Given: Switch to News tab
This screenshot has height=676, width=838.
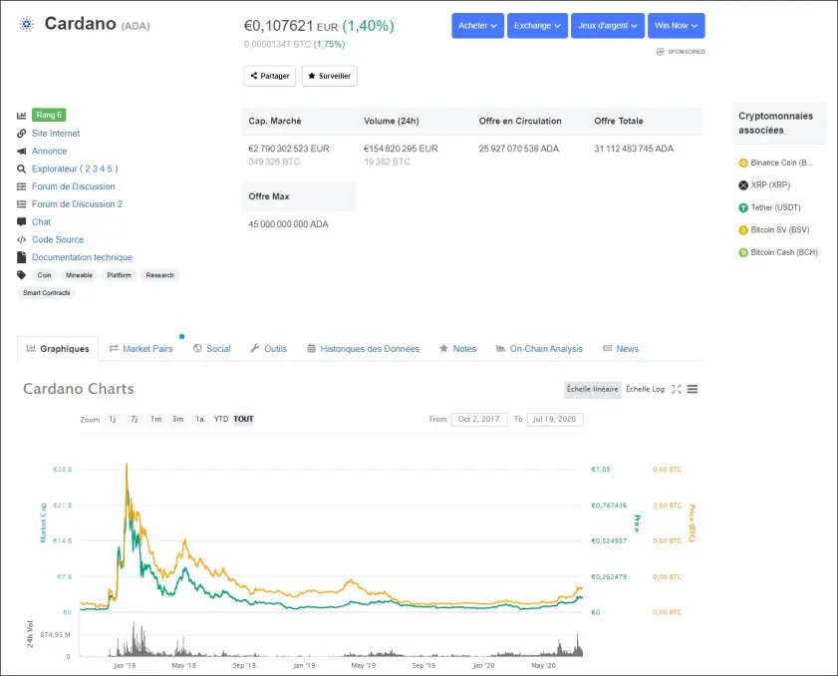Looking at the screenshot, I should [x=621, y=349].
